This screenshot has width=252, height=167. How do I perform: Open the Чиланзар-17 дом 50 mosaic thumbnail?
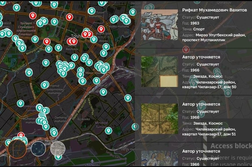coord(159,72)
